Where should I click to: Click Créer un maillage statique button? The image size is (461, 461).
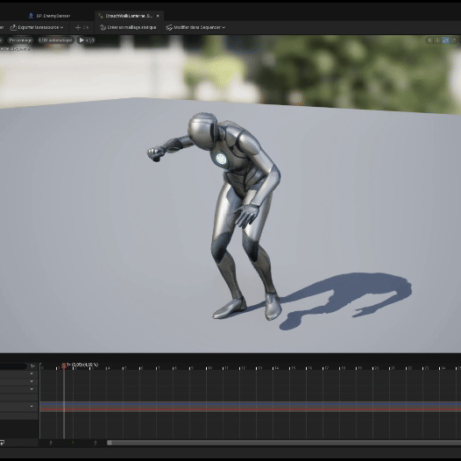128,27
